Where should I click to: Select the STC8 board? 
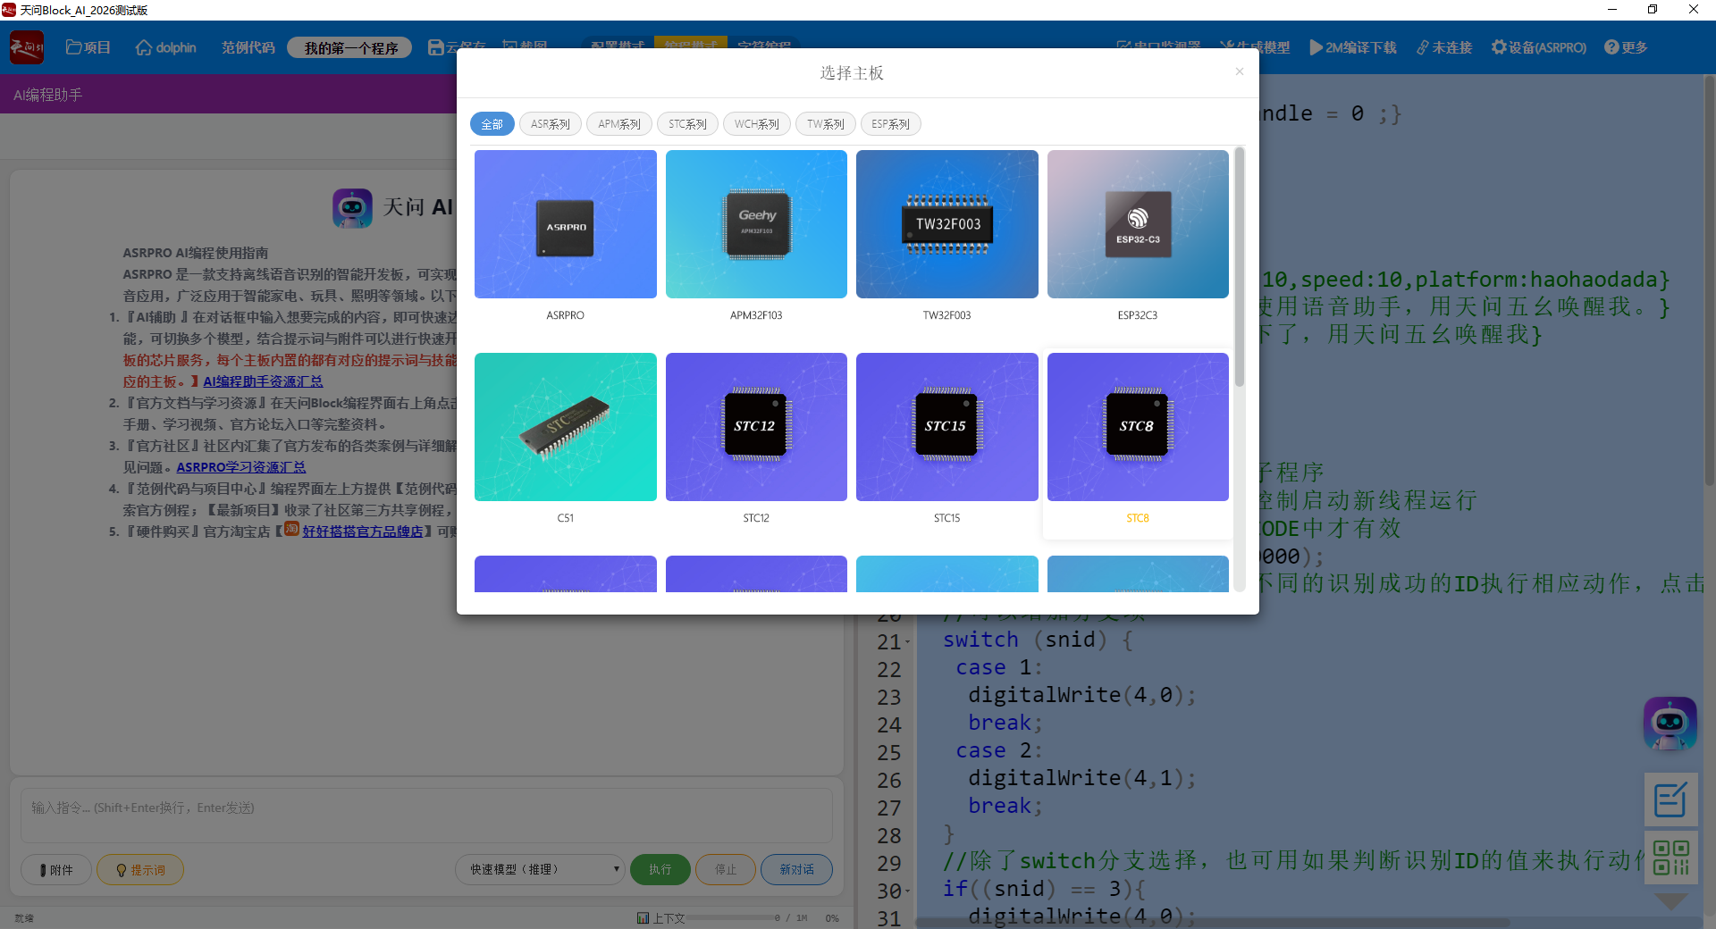(1138, 427)
